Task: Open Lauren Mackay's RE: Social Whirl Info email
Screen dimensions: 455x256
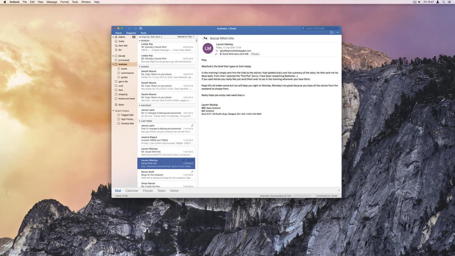Action: (x=166, y=152)
